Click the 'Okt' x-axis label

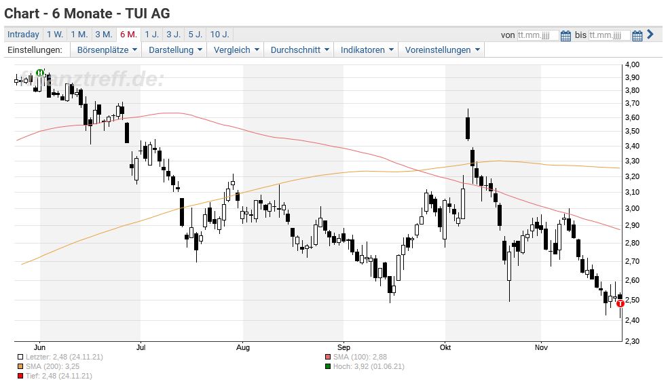tap(445, 347)
